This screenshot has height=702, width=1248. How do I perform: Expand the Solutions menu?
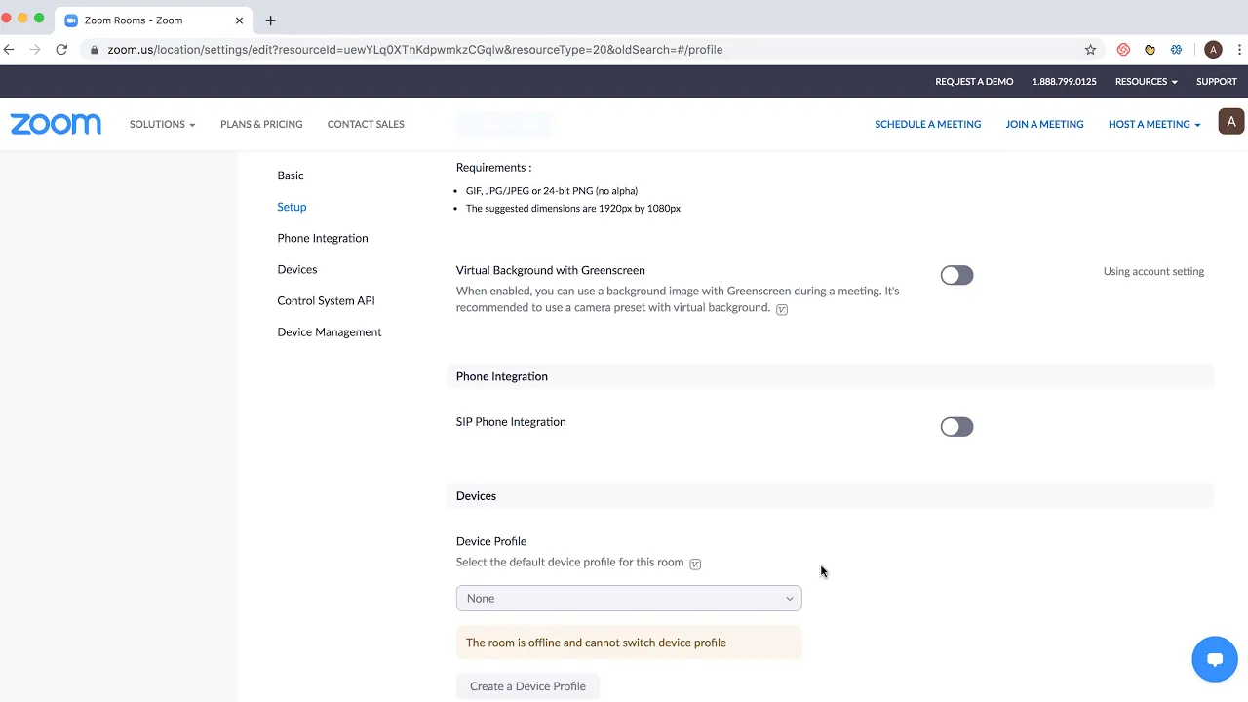(162, 124)
